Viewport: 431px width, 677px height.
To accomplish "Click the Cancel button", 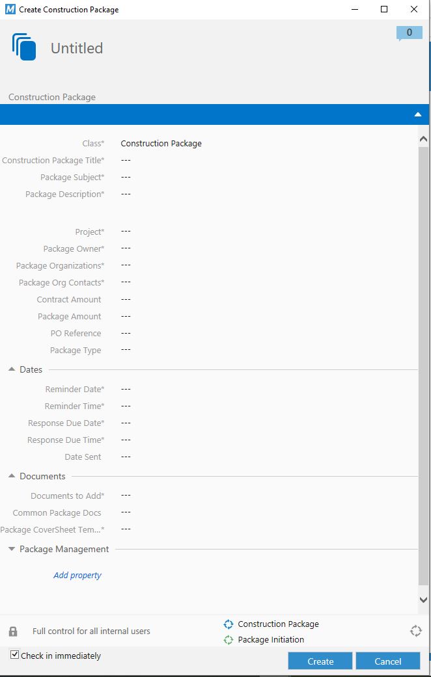I will (x=388, y=661).
